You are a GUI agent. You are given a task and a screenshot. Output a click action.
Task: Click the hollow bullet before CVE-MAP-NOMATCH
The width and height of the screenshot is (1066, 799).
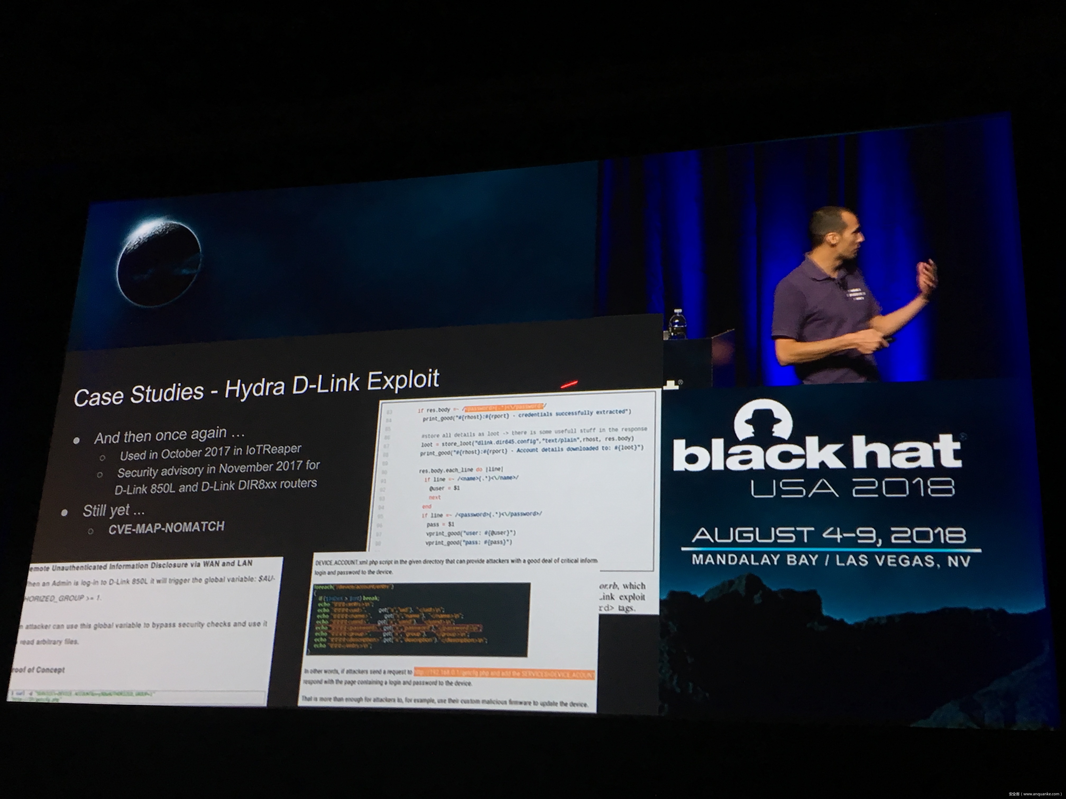[90, 531]
